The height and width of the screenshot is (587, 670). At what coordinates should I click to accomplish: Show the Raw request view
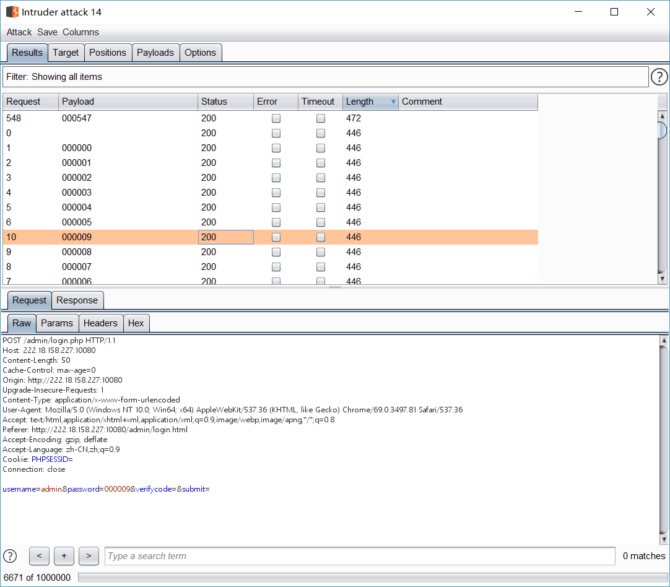pos(22,323)
